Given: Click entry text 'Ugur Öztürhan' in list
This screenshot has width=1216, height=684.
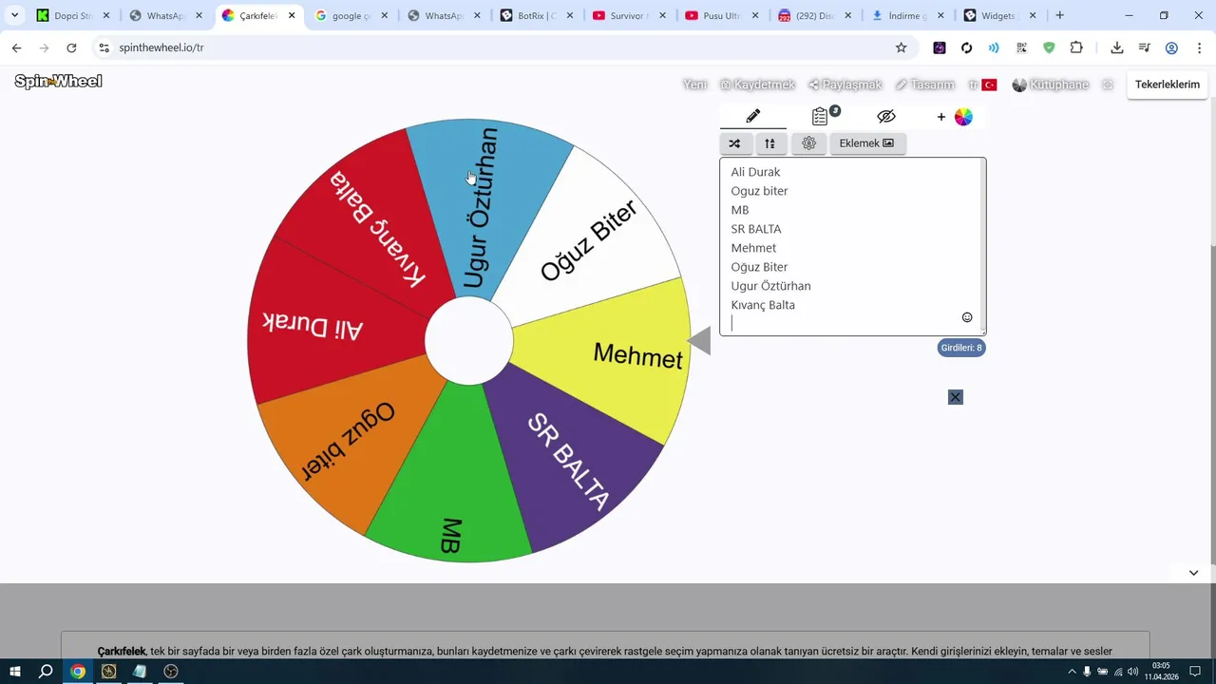Looking at the screenshot, I should click(770, 286).
